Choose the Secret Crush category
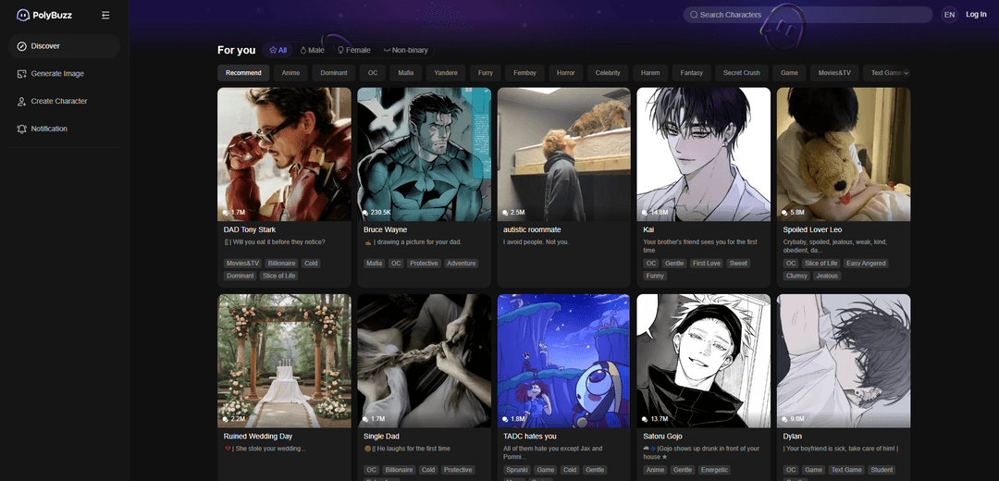Screen dimensions: 999x481 (x=741, y=73)
